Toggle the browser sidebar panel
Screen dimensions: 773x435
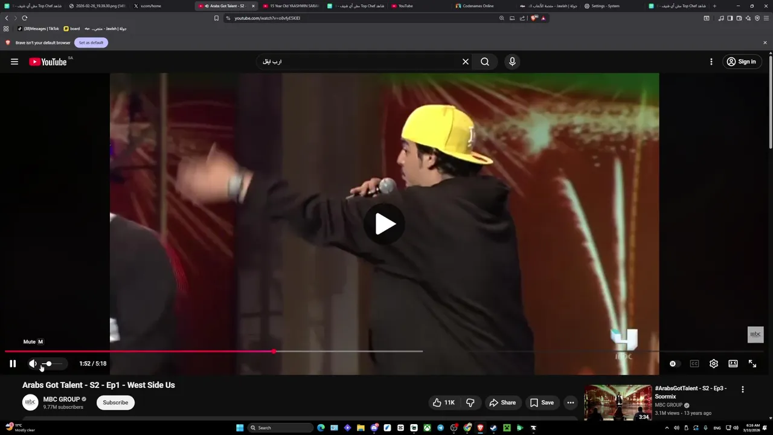point(730,18)
